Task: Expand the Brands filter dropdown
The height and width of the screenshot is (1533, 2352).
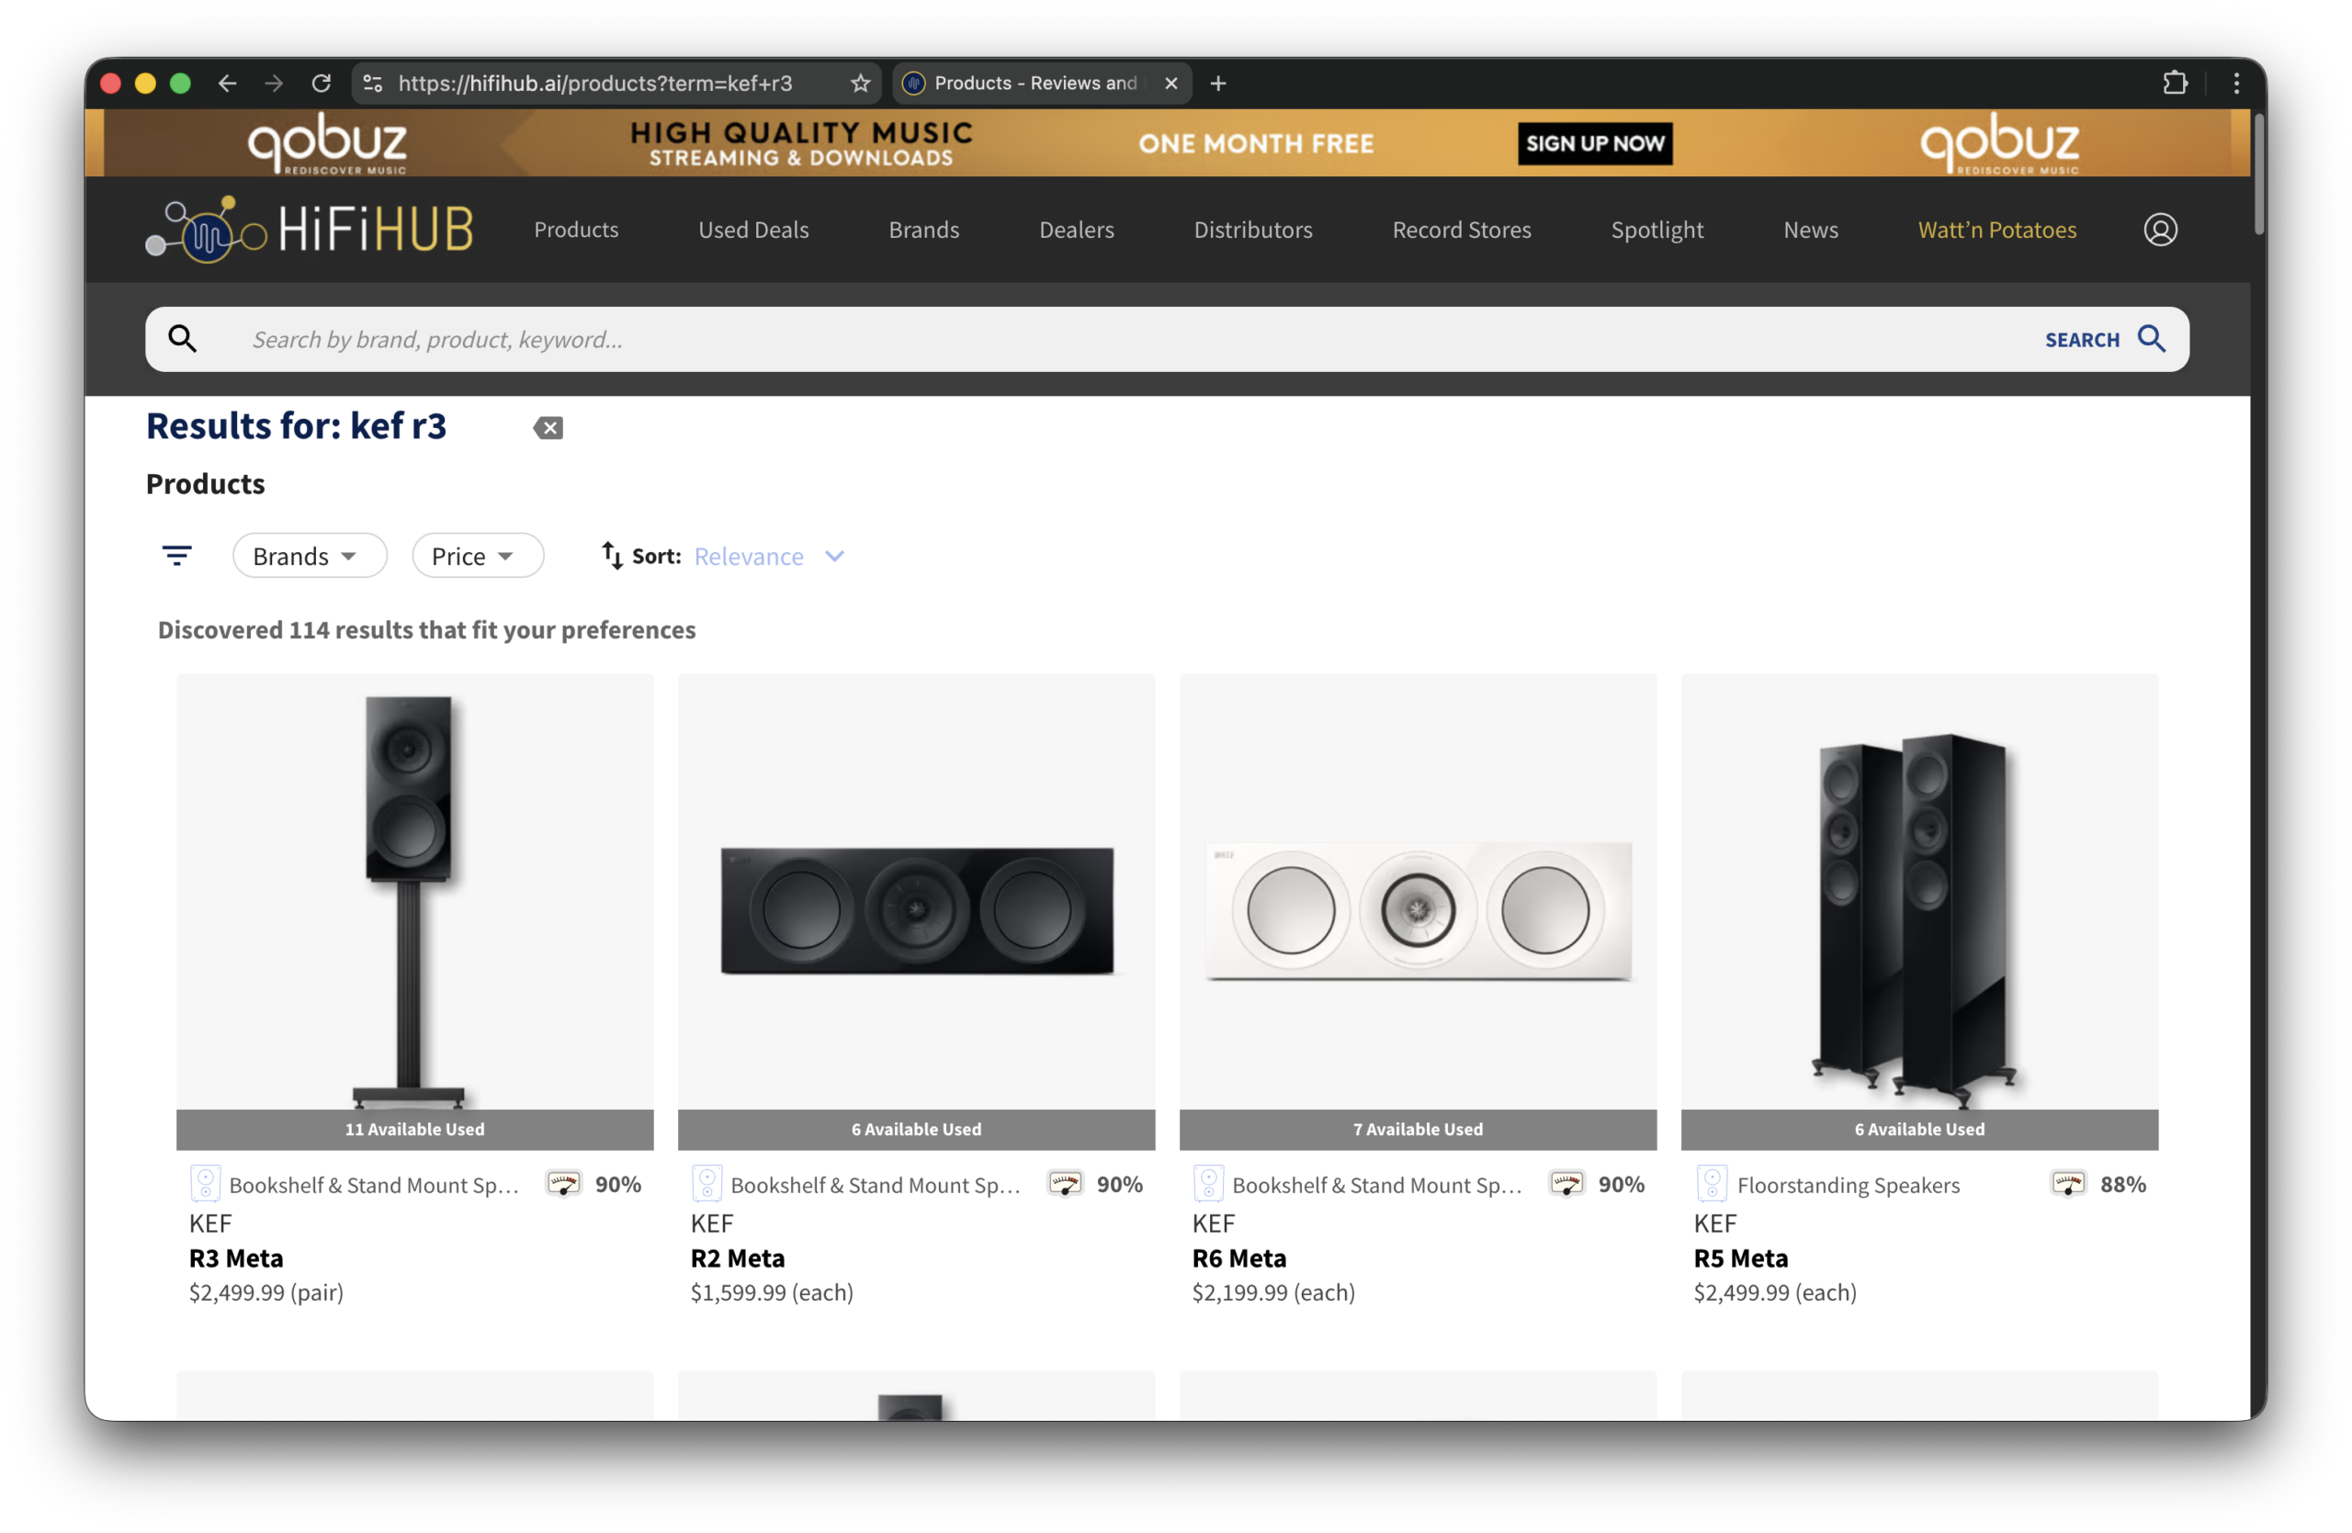Action: pos(310,556)
